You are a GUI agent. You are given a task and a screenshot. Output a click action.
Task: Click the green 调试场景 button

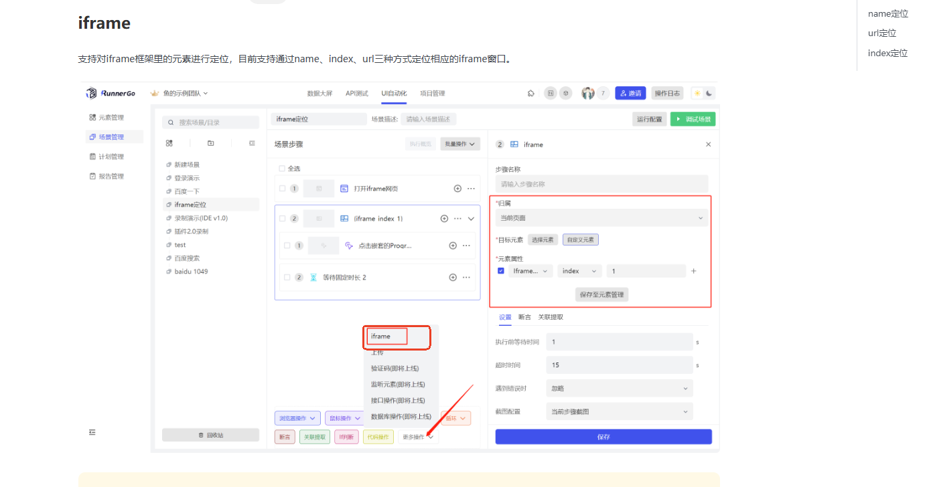(693, 119)
